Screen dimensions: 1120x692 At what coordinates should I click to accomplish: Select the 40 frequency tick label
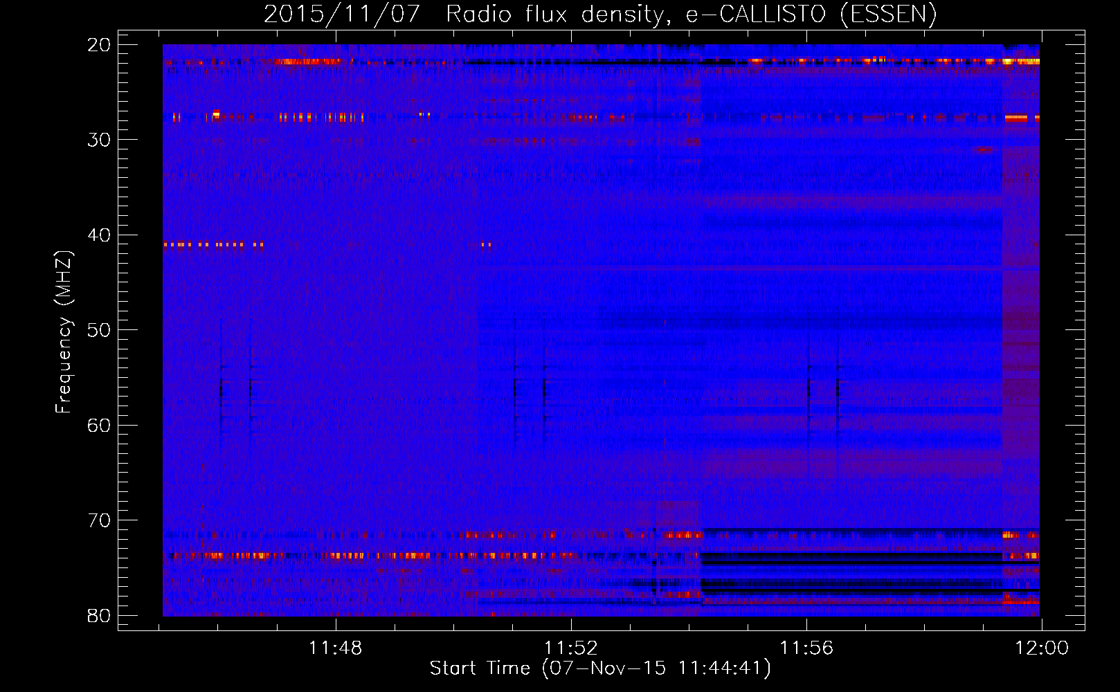coord(100,235)
